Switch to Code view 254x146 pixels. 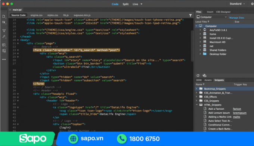115,4
